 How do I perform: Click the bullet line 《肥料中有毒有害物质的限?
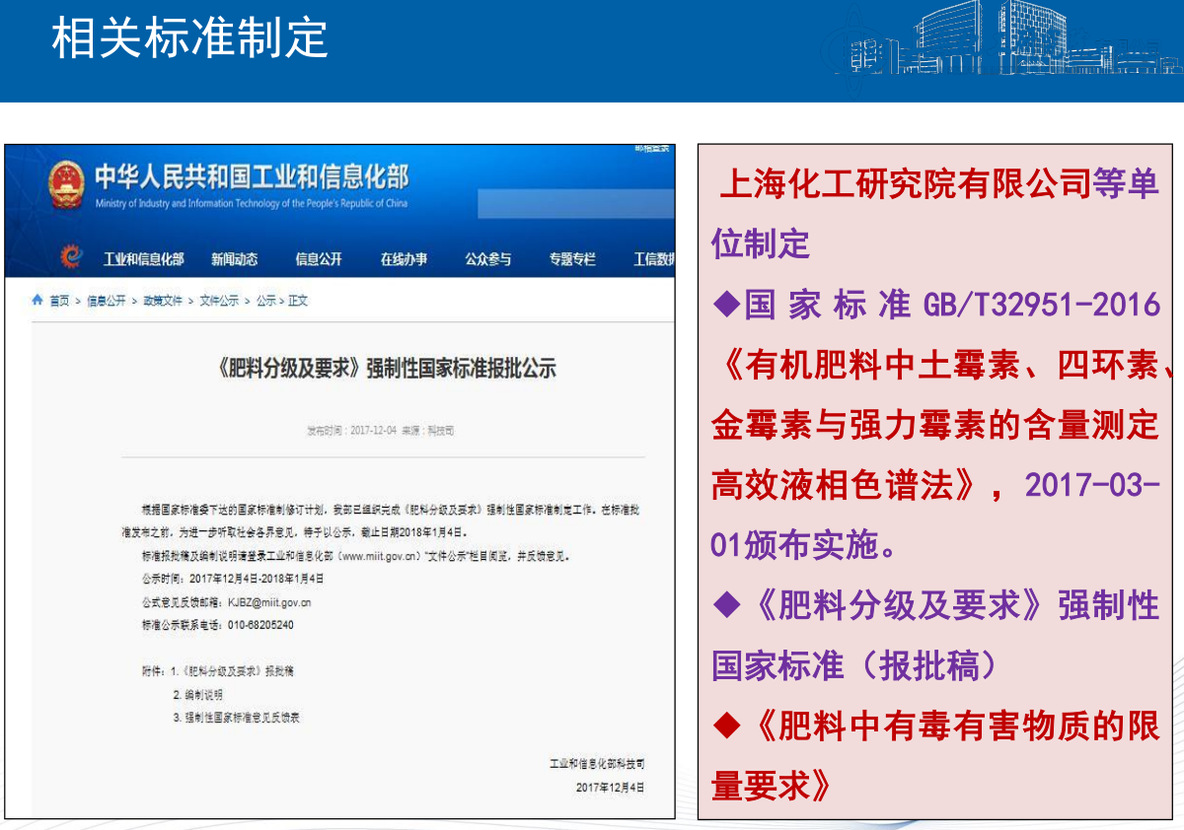[x=935, y=726]
